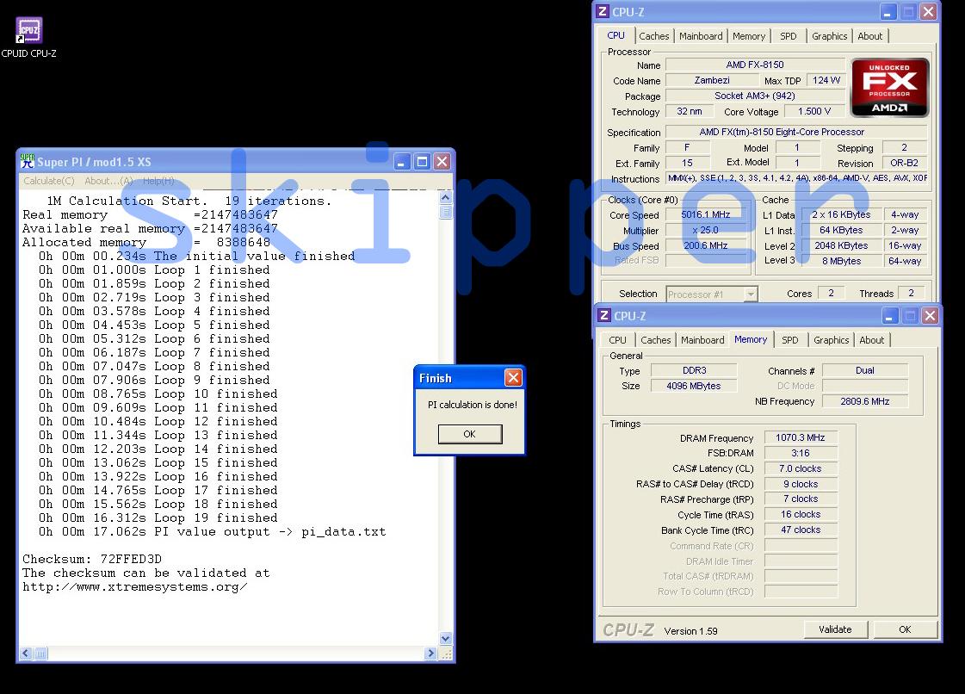The height and width of the screenshot is (694, 965).
Task: Click the AMD FX-8150 name field
Action: 755,65
